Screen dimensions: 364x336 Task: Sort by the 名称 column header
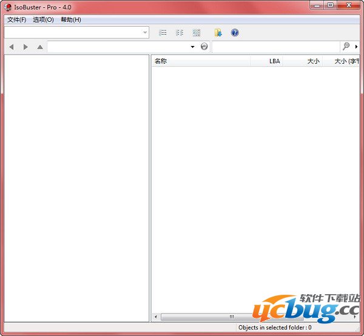pyautogui.click(x=200, y=61)
